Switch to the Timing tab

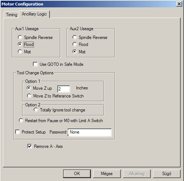(x=11, y=15)
